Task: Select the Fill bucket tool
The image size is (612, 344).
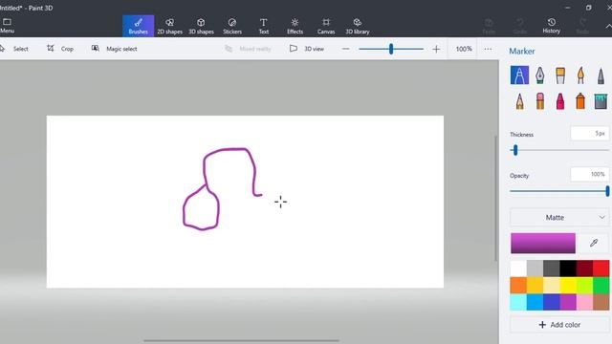Action: 601,101
